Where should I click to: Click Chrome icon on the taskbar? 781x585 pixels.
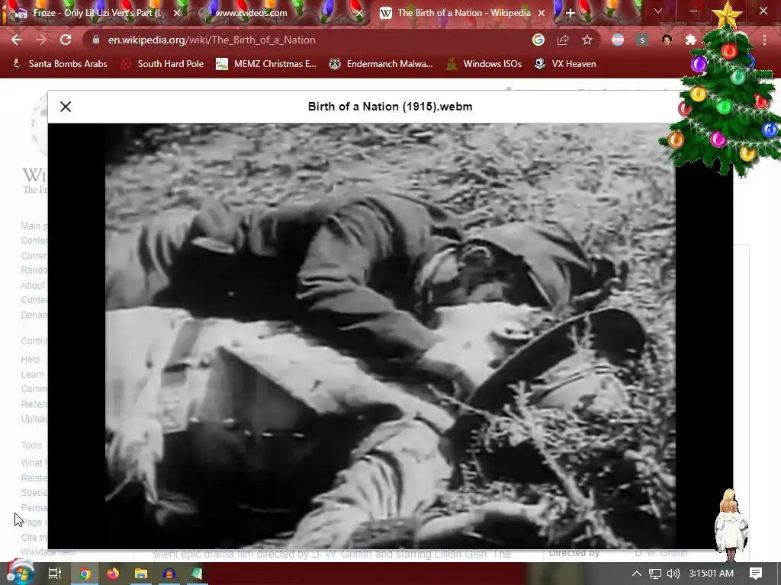tap(85, 574)
